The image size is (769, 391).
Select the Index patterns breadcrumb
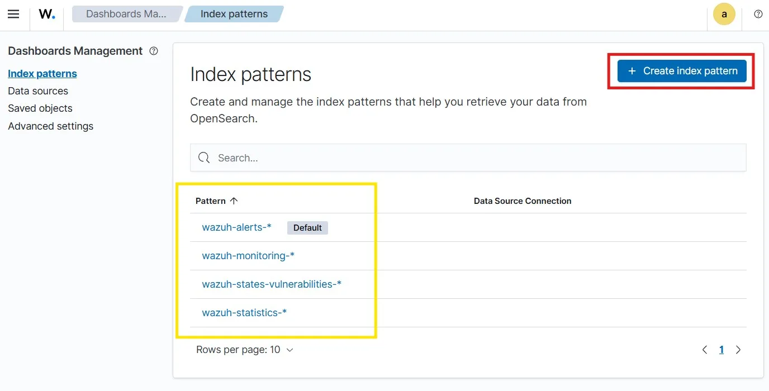pyautogui.click(x=234, y=14)
